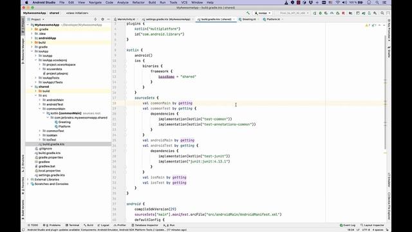
Task: Select build.gradle.kts under shared
Action: point(53,144)
